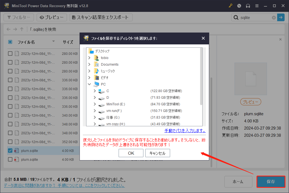289x193 pixels.
Task: Click the bootable media disc icon
Action: [x=239, y=6]
